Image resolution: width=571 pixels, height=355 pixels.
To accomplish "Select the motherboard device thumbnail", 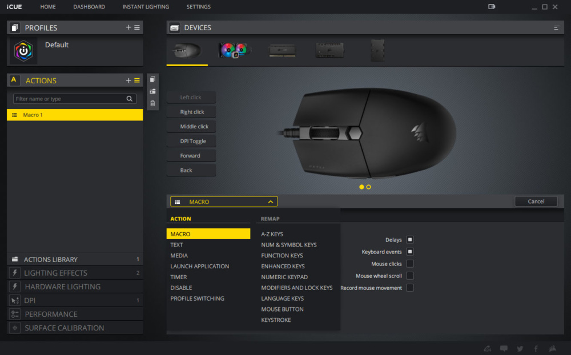I will pos(329,50).
